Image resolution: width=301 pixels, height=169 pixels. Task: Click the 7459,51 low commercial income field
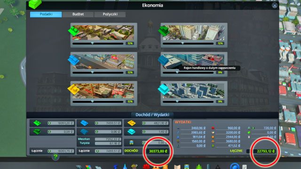[x=109, y=123]
